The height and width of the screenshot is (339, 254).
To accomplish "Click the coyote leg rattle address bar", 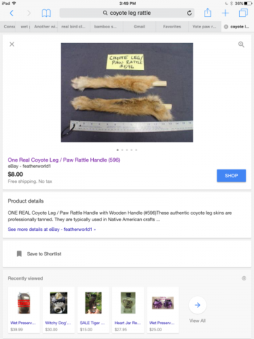I will 127,13.
